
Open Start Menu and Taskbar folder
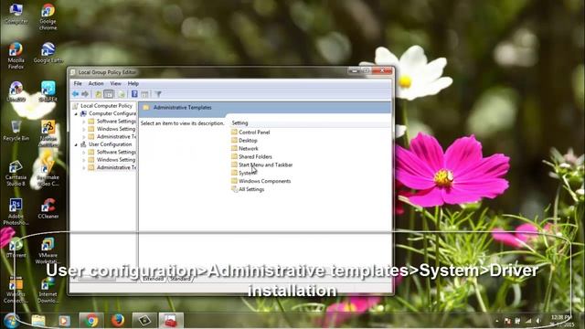[265, 164]
